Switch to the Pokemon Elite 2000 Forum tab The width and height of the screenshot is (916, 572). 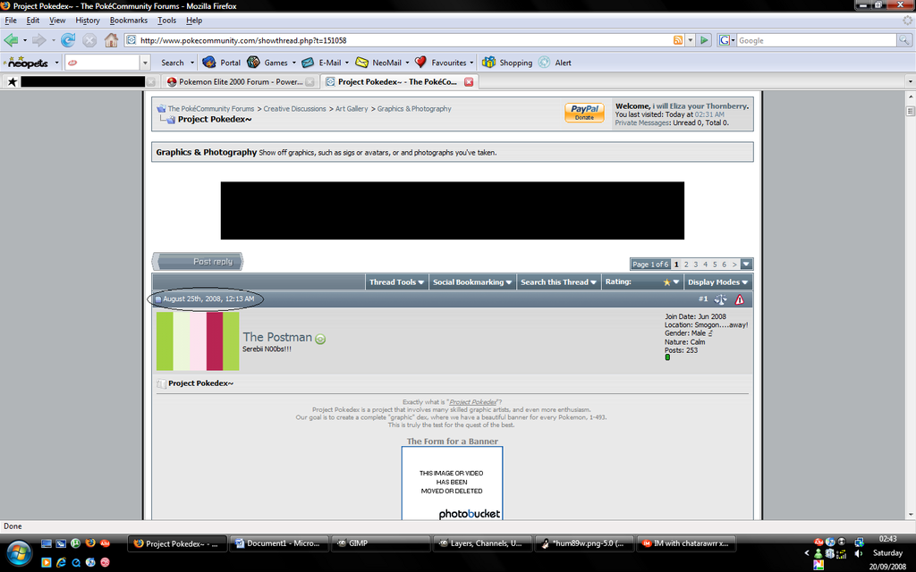point(240,81)
